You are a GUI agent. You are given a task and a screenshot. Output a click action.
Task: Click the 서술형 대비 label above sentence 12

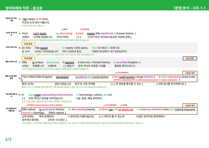coord(190,73)
